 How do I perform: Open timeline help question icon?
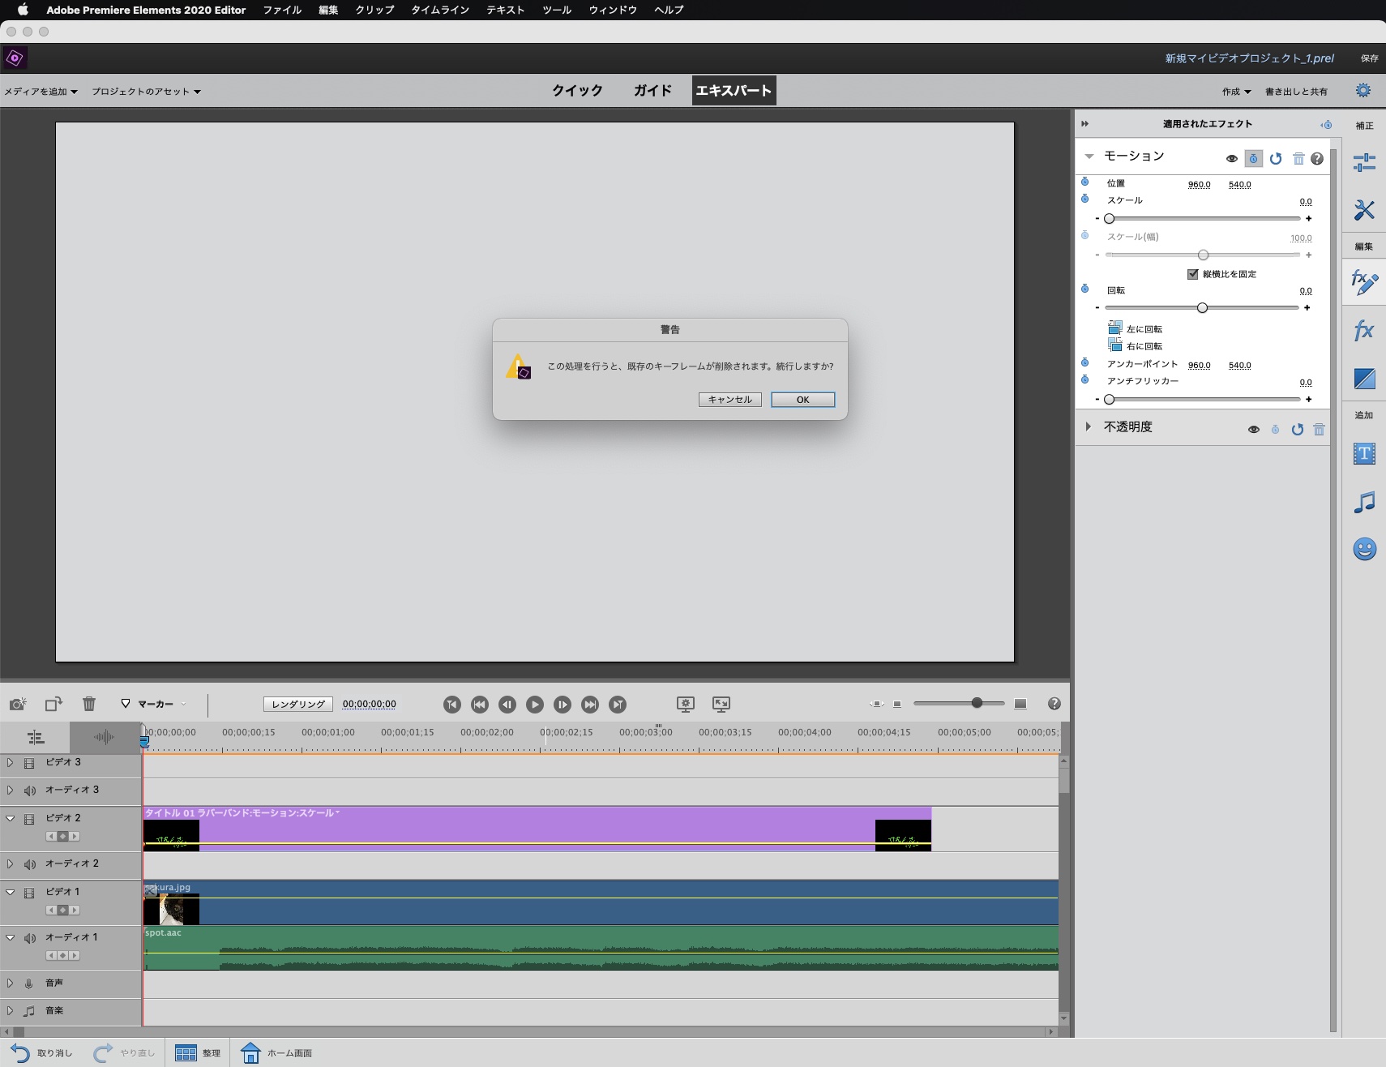click(x=1054, y=704)
